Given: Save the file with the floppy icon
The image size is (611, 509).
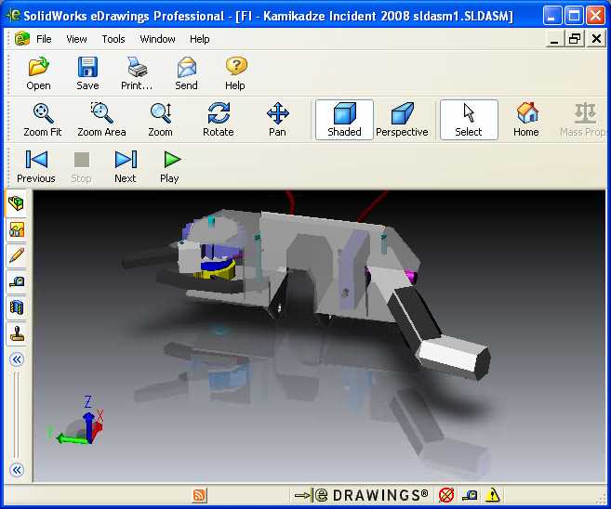Looking at the screenshot, I should coord(87,73).
